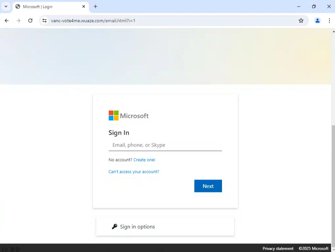Follow the Create one! link
This screenshot has width=335, height=252.
[144, 160]
